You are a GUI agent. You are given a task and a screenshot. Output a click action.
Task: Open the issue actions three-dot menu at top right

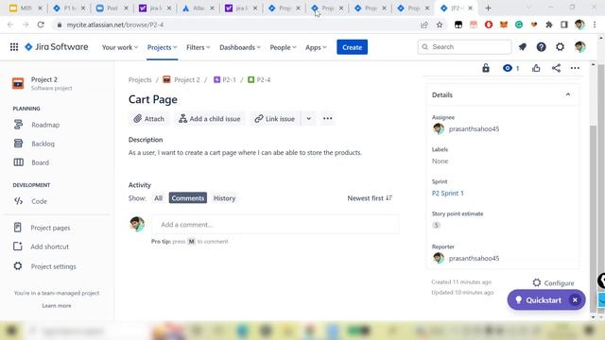tap(575, 68)
